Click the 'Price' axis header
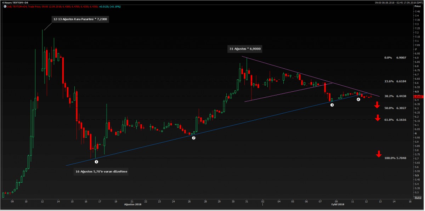425x211 pixels. pyautogui.click(x=418, y=6)
